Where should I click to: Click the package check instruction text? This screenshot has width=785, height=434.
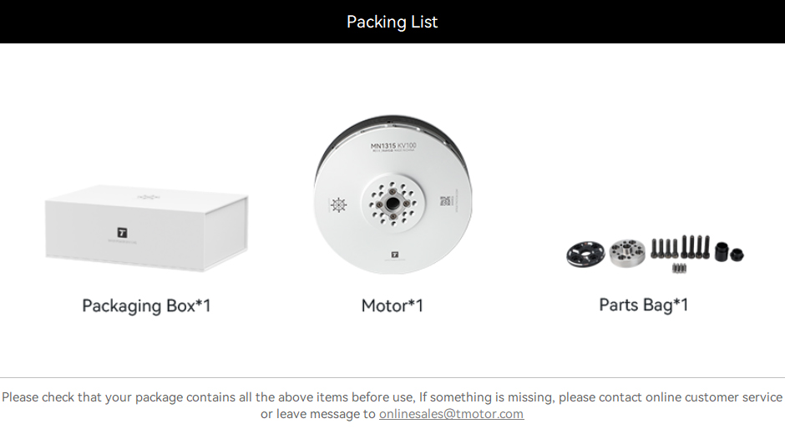click(x=392, y=406)
